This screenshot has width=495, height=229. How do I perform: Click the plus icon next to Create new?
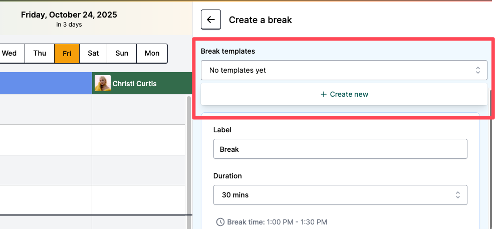323,94
